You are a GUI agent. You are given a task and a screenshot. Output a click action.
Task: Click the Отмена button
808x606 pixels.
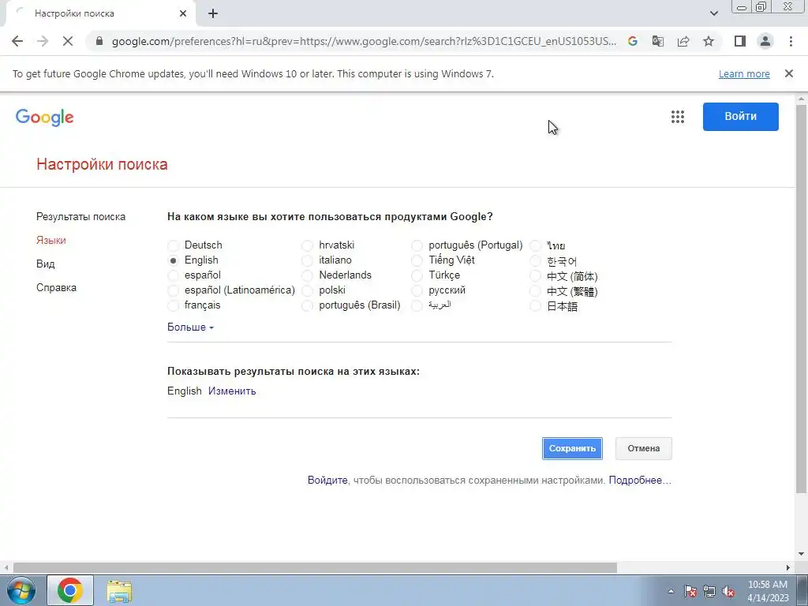[644, 448]
